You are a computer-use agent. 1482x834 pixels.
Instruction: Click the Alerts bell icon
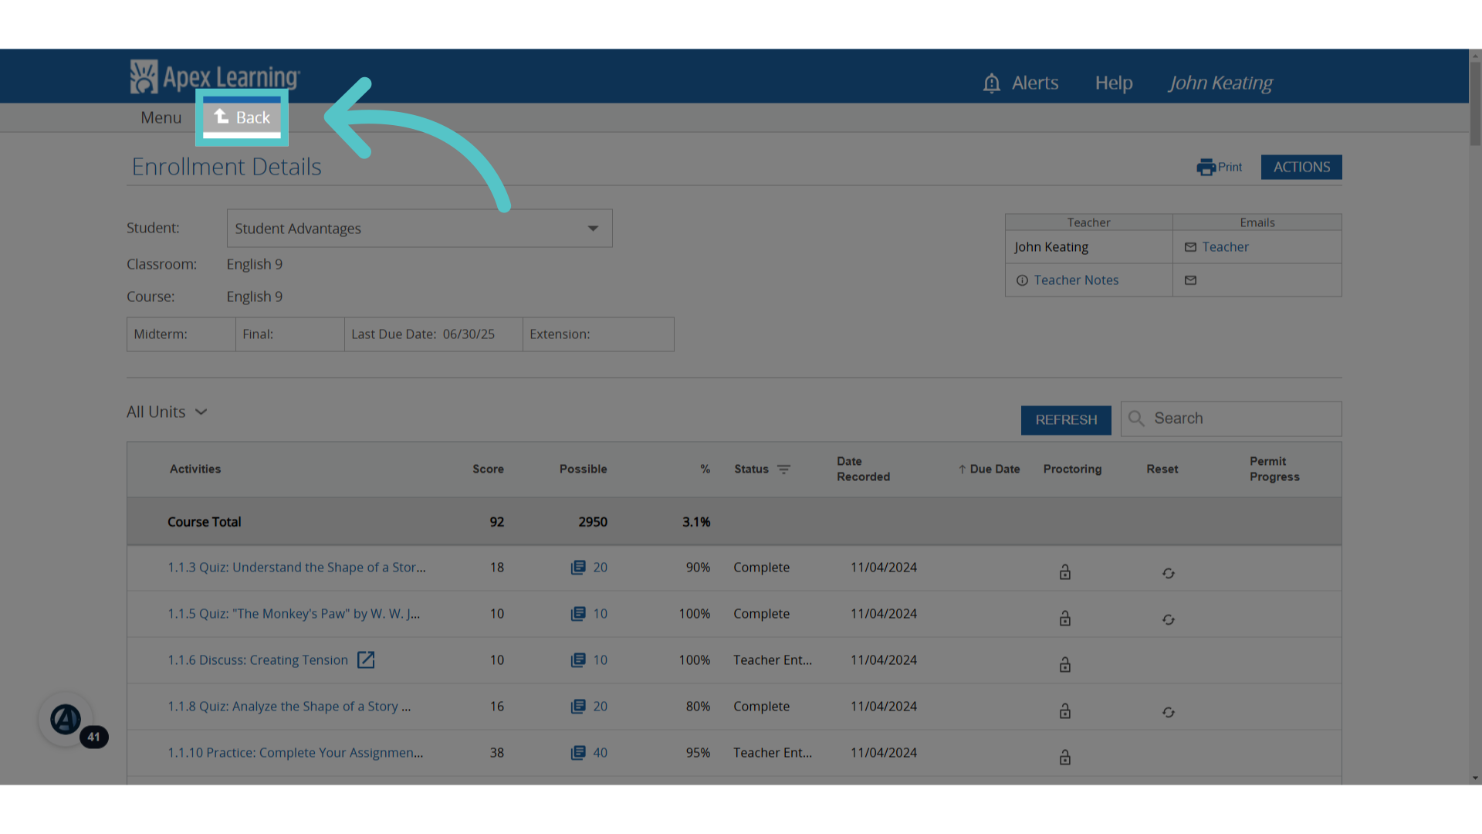point(991,83)
